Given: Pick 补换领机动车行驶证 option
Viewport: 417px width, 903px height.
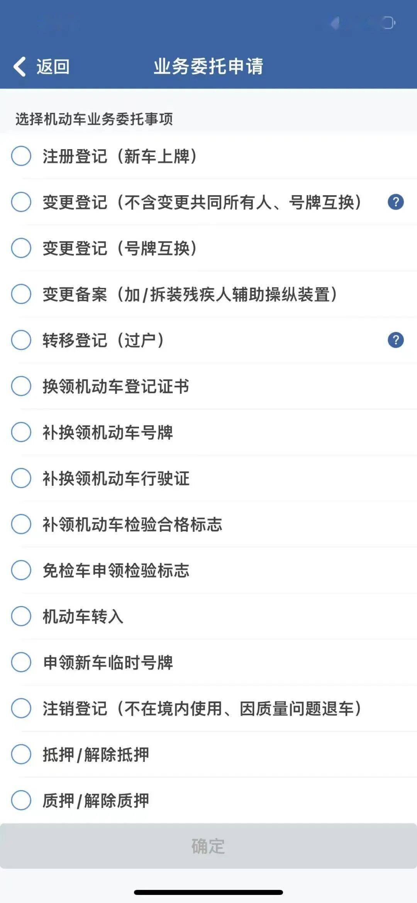Looking at the screenshot, I should (x=21, y=478).
